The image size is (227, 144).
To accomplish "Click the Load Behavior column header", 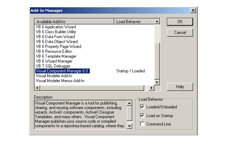I will 134,22.
